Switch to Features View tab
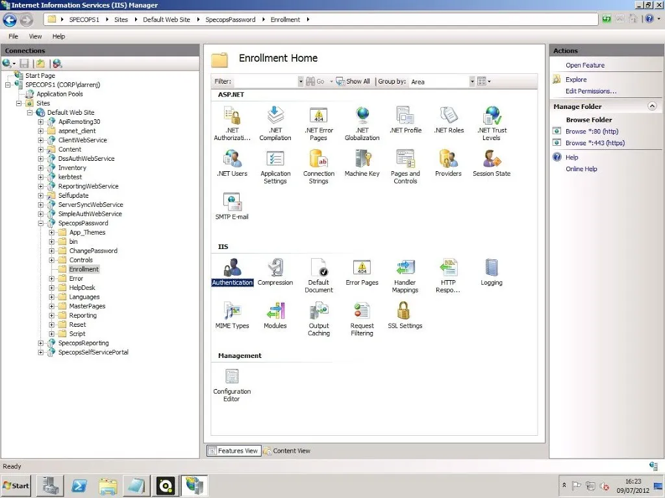This screenshot has height=498, width=665. 233,451
